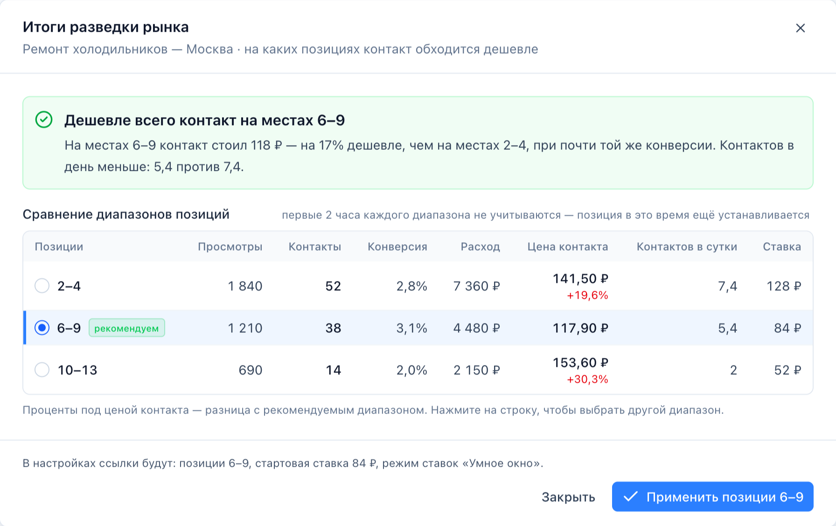Click the +19,6% difference label
This screenshot has width=836, height=526.
(587, 295)
